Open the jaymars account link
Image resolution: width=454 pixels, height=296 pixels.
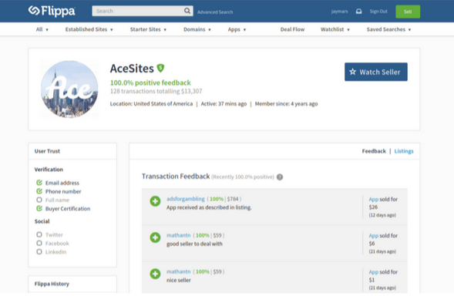[x=339, y=12]
